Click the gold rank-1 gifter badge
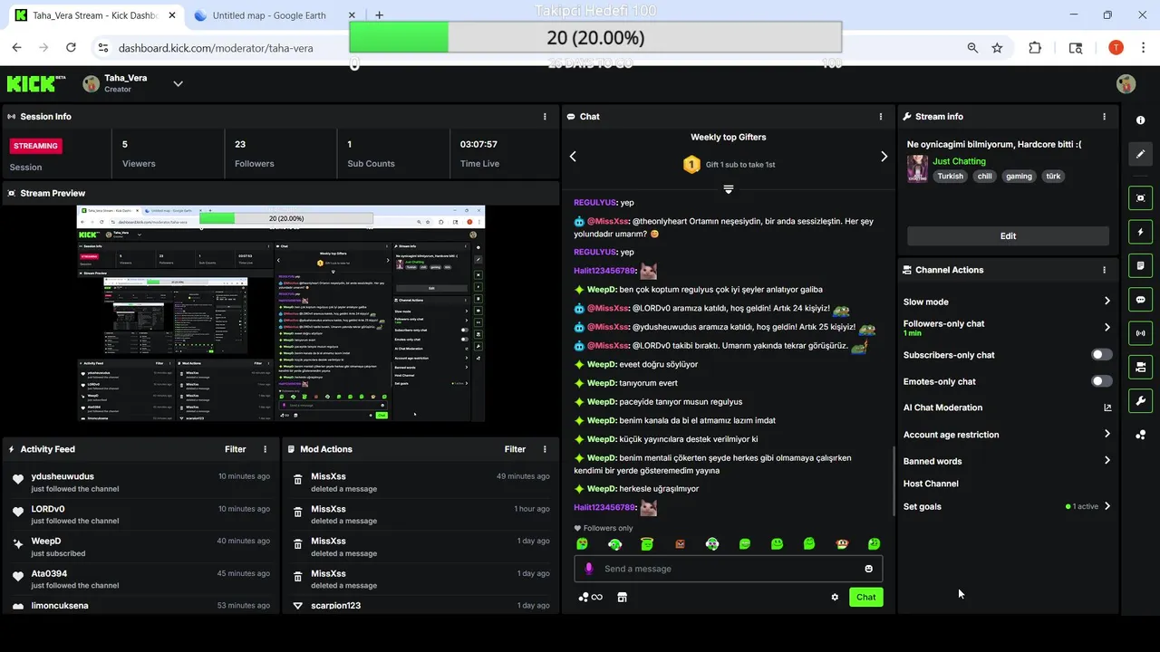 691,165
